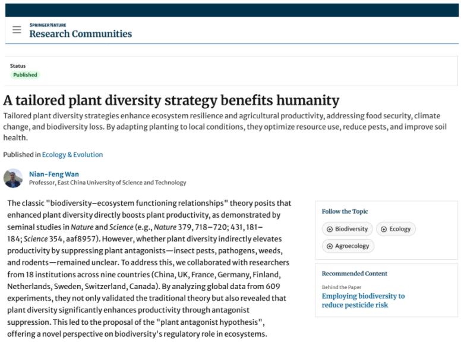Open author Nian-Feng Wan's profile link
The image size is (461, 342).
53,174
